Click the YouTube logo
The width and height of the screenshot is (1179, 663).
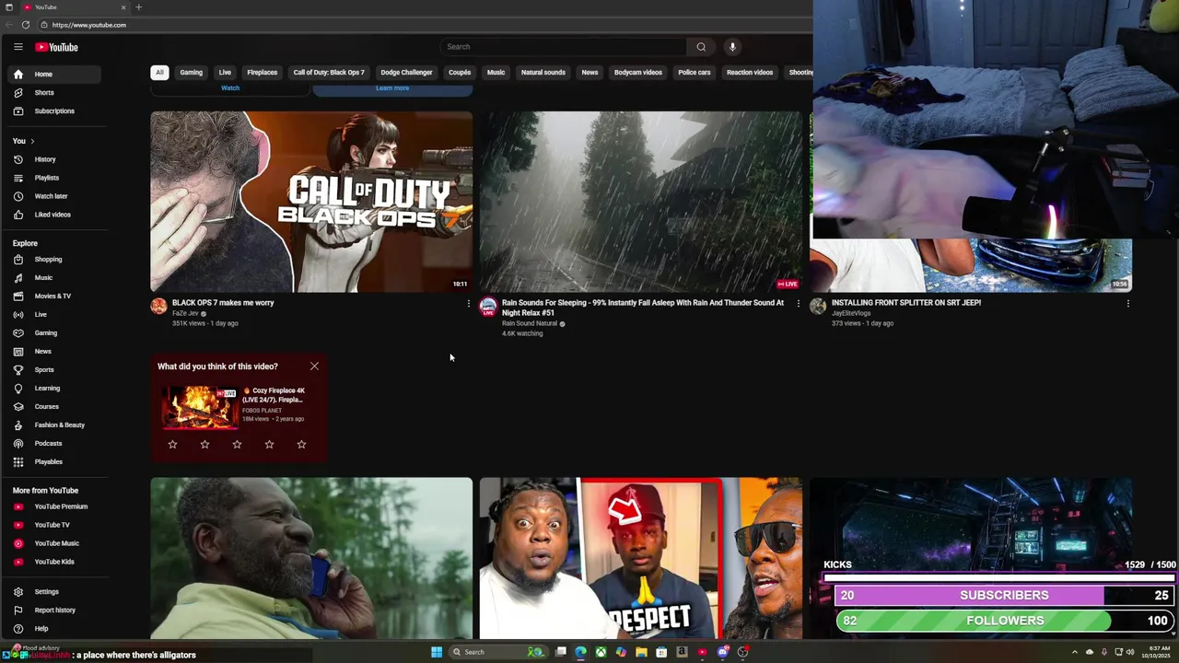[x=57, y=47]
